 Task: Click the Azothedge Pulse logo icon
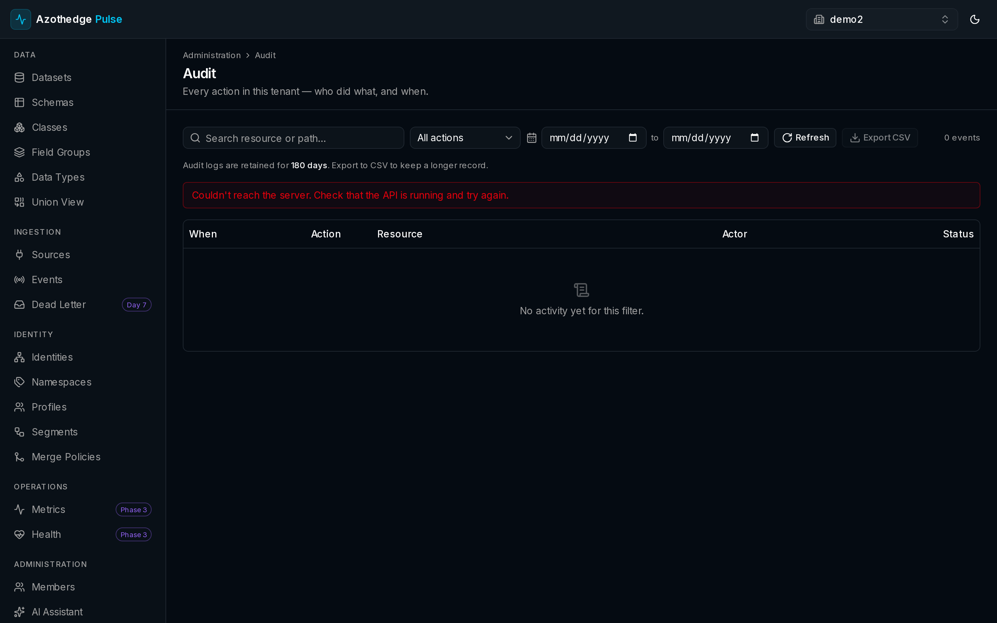(21, 19)
